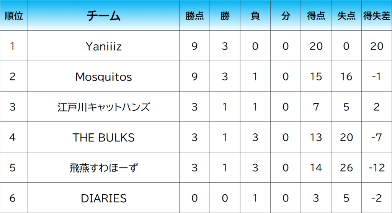The height and width of the screenshot is (213, 392).
Task: Select the 負 column header
Action: pos(255,16)
